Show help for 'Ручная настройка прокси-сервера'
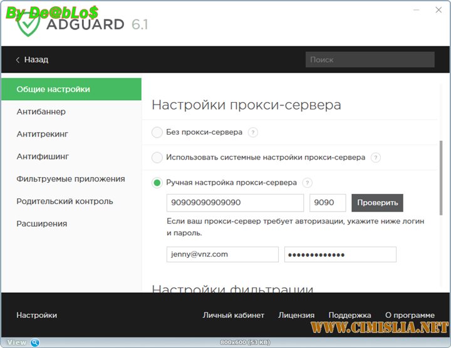This screenshot has width=451, height=348. click(307, 183)
